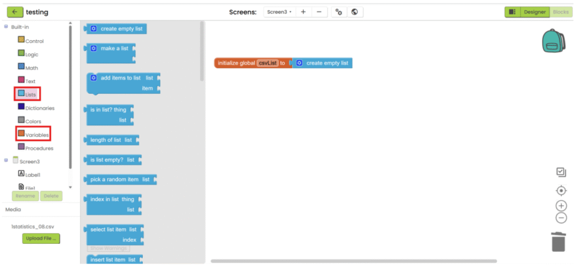Switch to Blocks view
The width and height of the screenshot is (580, 268).
[x=561, y=12]
